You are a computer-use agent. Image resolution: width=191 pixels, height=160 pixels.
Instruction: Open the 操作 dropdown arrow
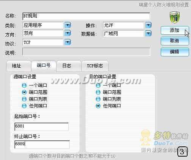pos(149,25)
